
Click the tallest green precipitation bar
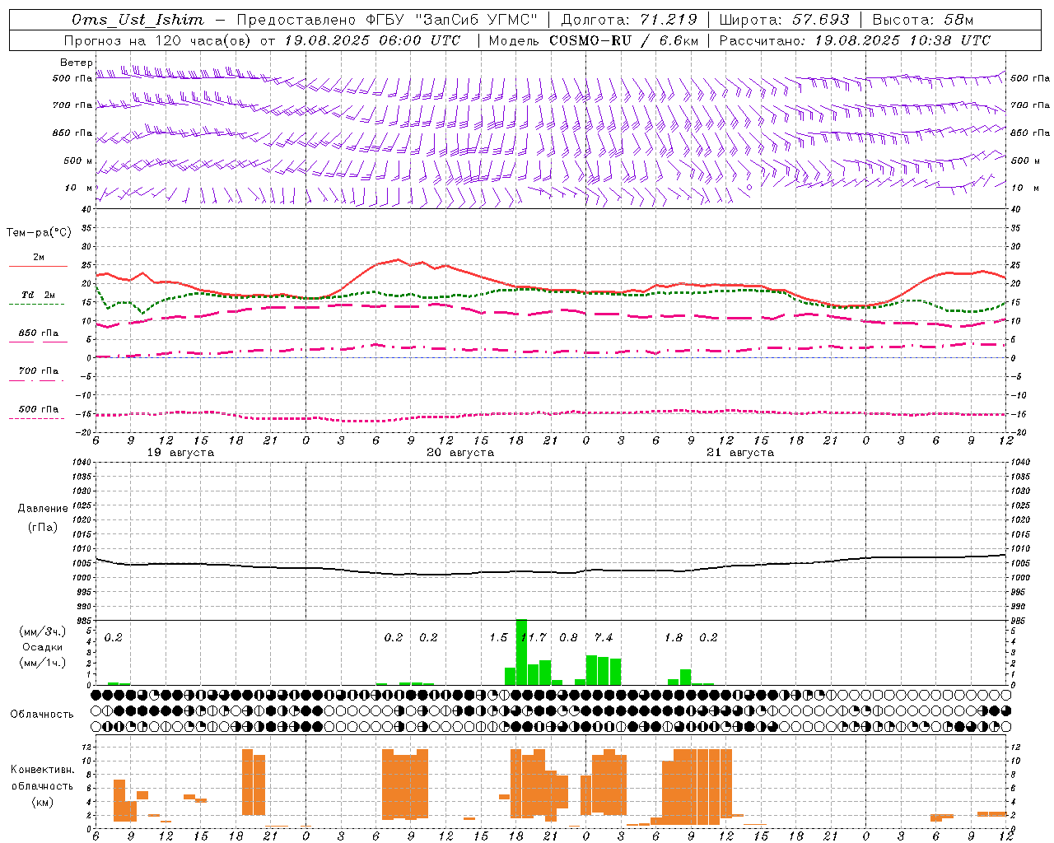(x=521, y=652)
